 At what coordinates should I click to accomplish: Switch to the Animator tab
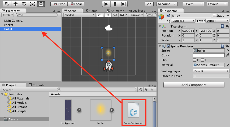pyautogui.click(x=115, y=11)
